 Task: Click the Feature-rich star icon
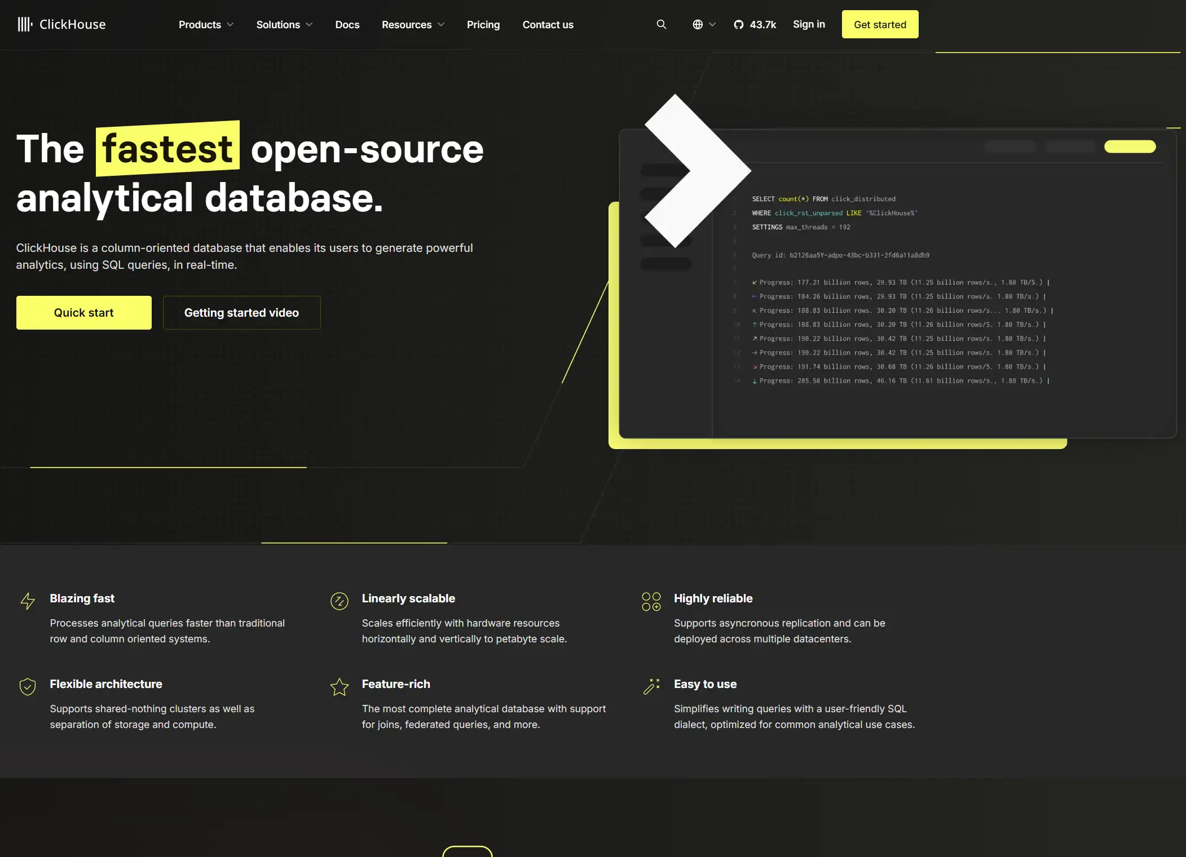(339, 687)
